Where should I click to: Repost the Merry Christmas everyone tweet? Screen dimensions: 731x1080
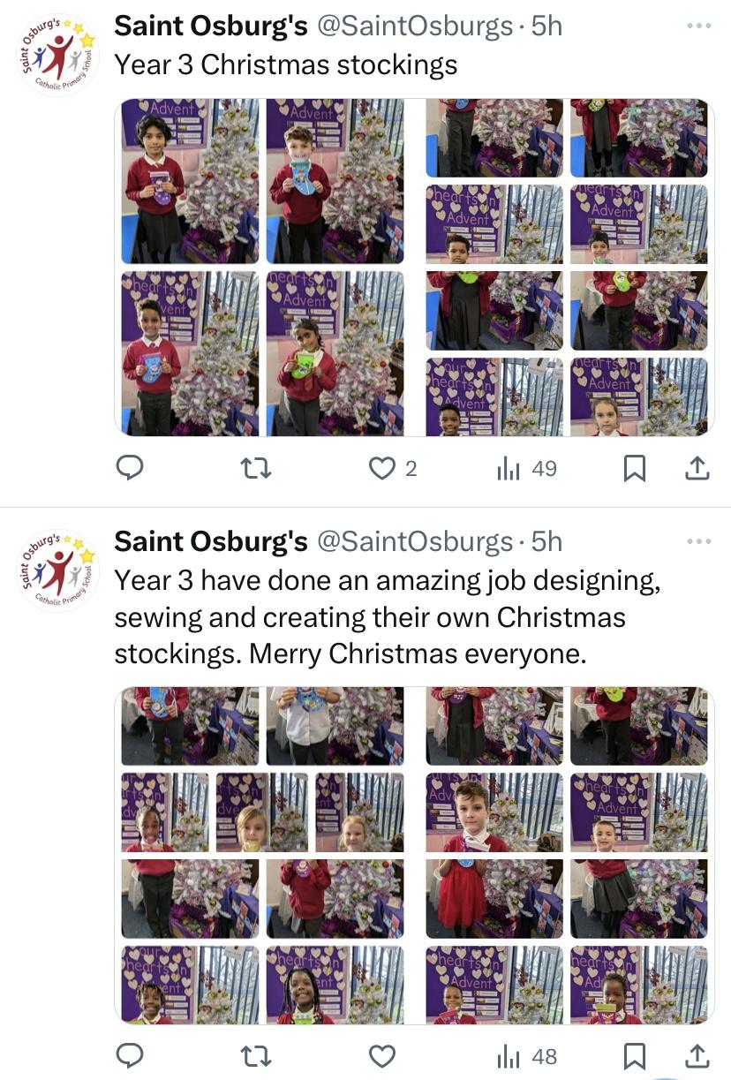(x=256, y=1055)
